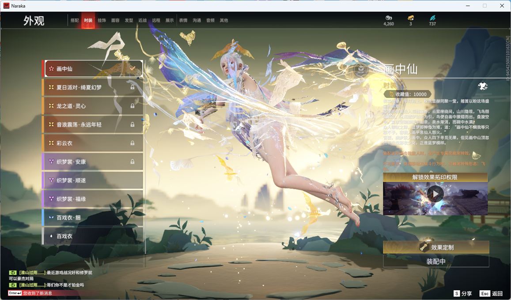511x300 pixels.
Task: Minimize the Naraka window
Action: click(468, 6)
